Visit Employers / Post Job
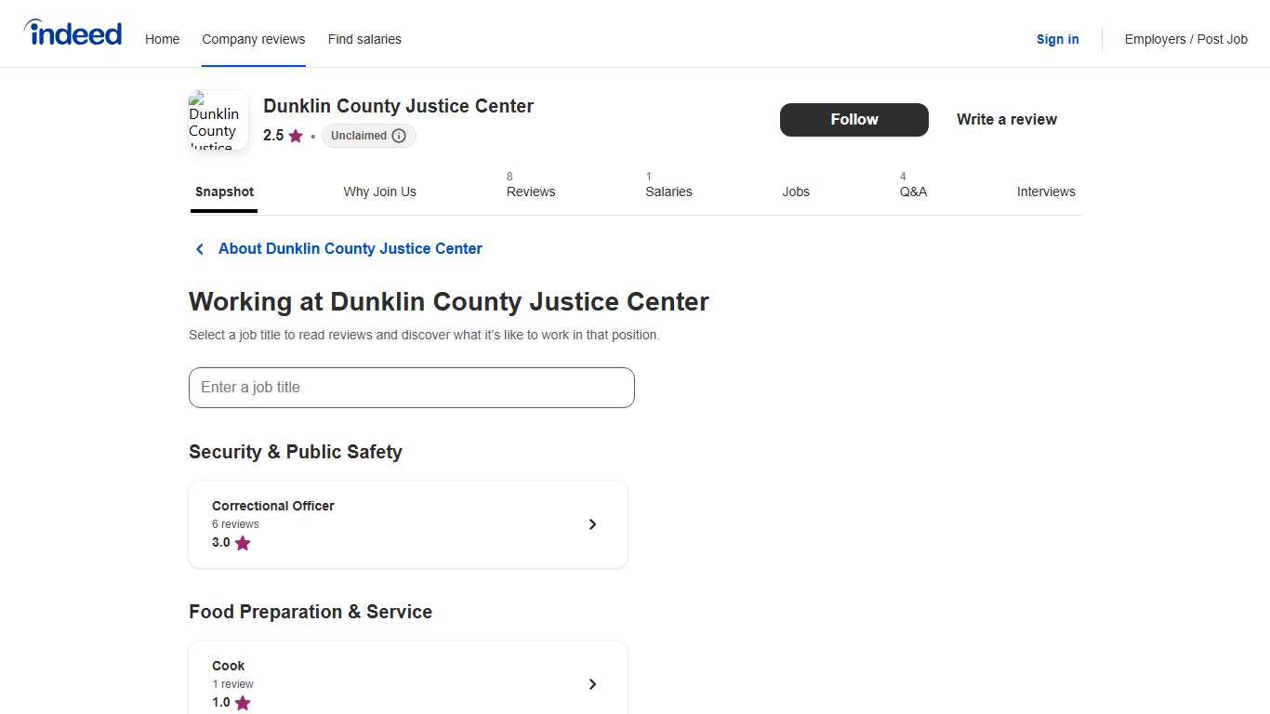Screen dimensions: 1270x714 coord(1186,39)
